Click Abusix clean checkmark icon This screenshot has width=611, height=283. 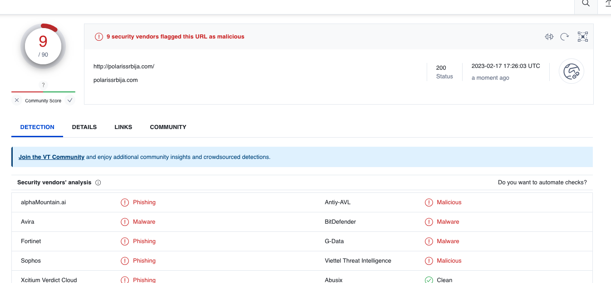click(429, 280)
